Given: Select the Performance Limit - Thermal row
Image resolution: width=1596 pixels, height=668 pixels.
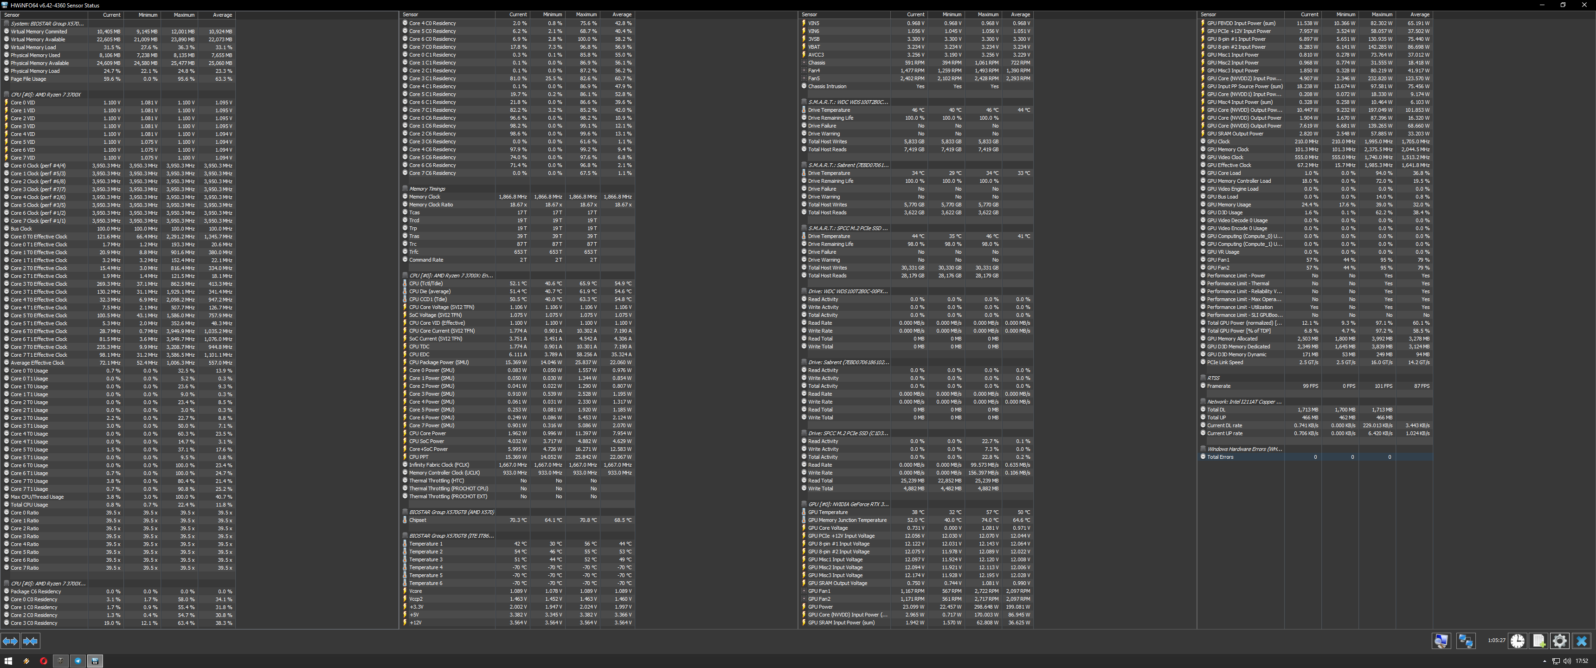Looking at the screenshot, I should 1315,284.
